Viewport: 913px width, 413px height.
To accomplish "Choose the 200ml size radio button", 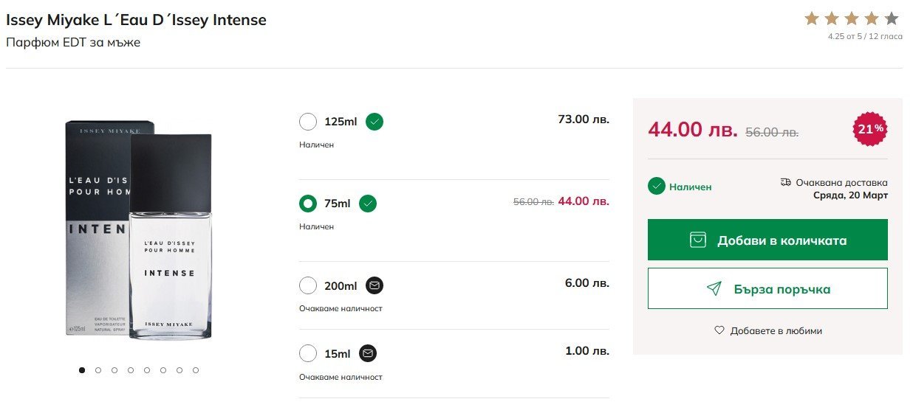I will tap(308, 285).
